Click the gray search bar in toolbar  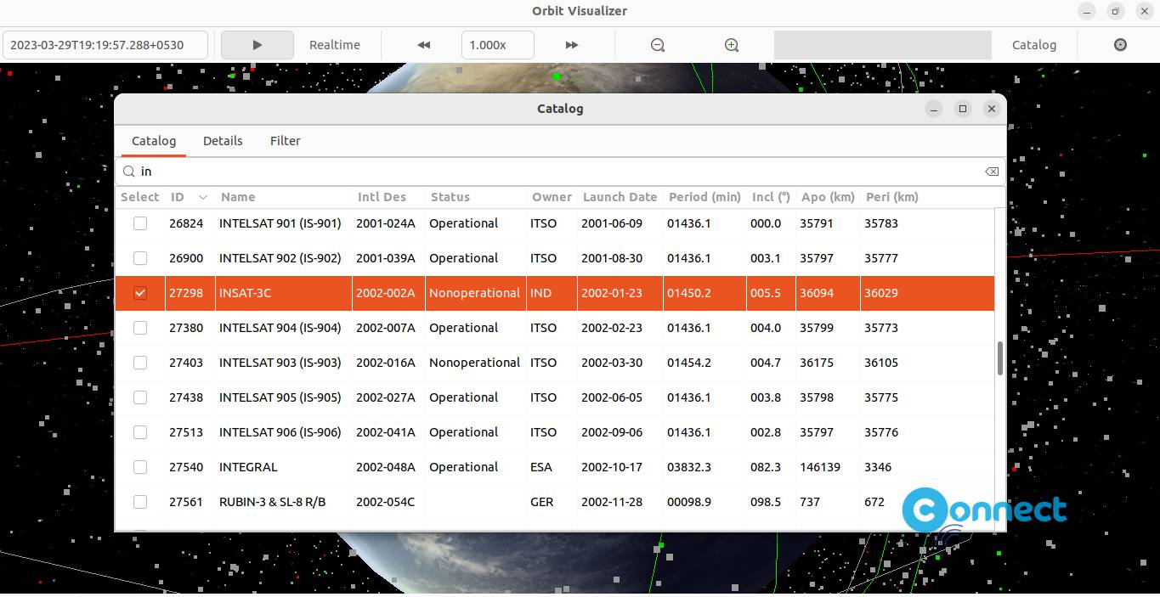pyautogui.click(x=882, y=45)
